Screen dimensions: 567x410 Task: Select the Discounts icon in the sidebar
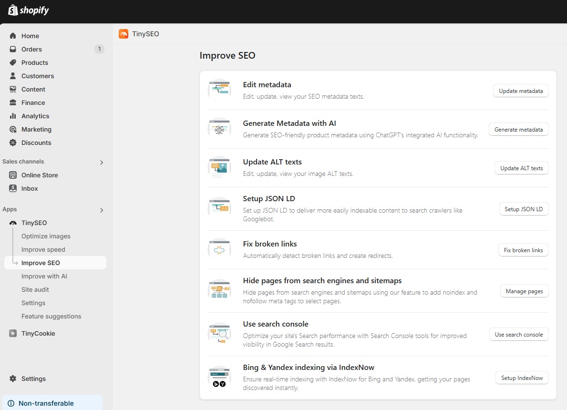[x=13, y=143]
